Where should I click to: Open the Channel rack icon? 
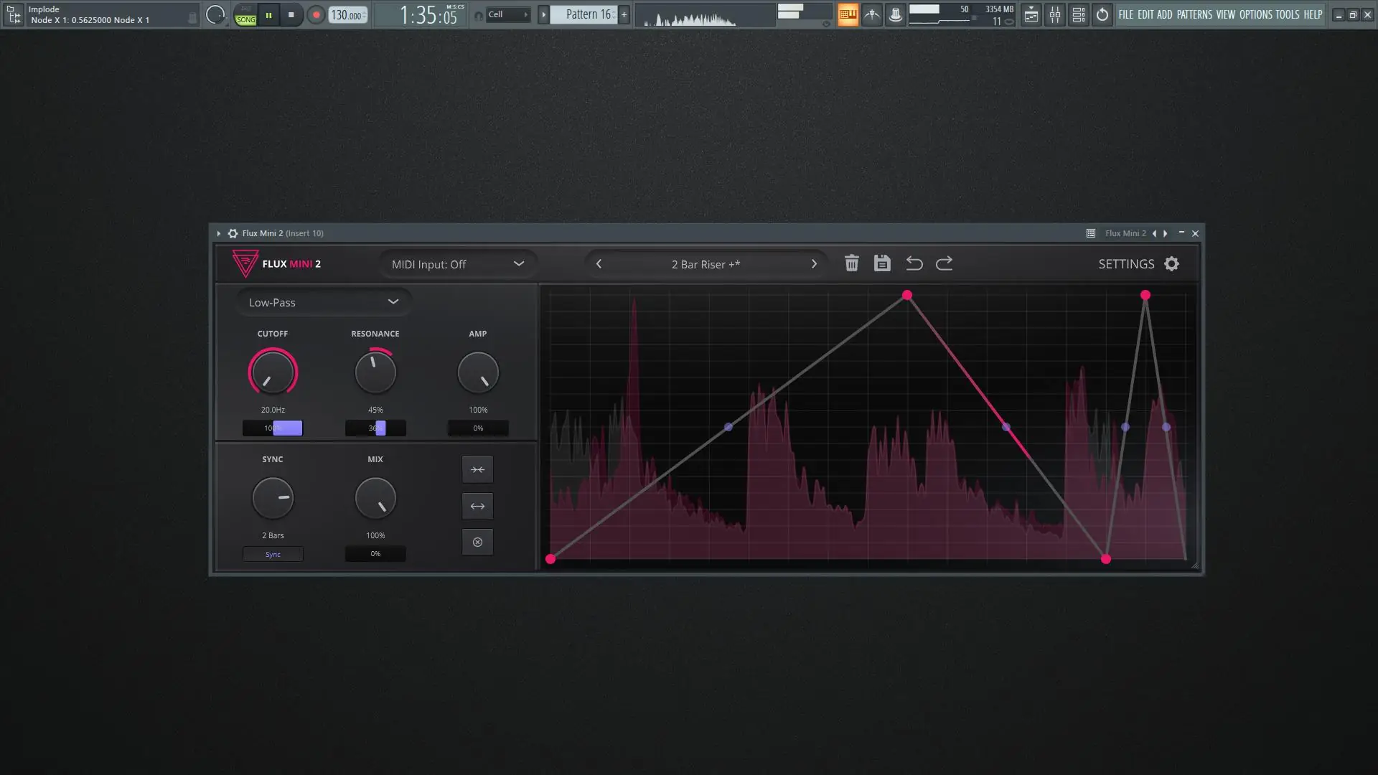1078,14
